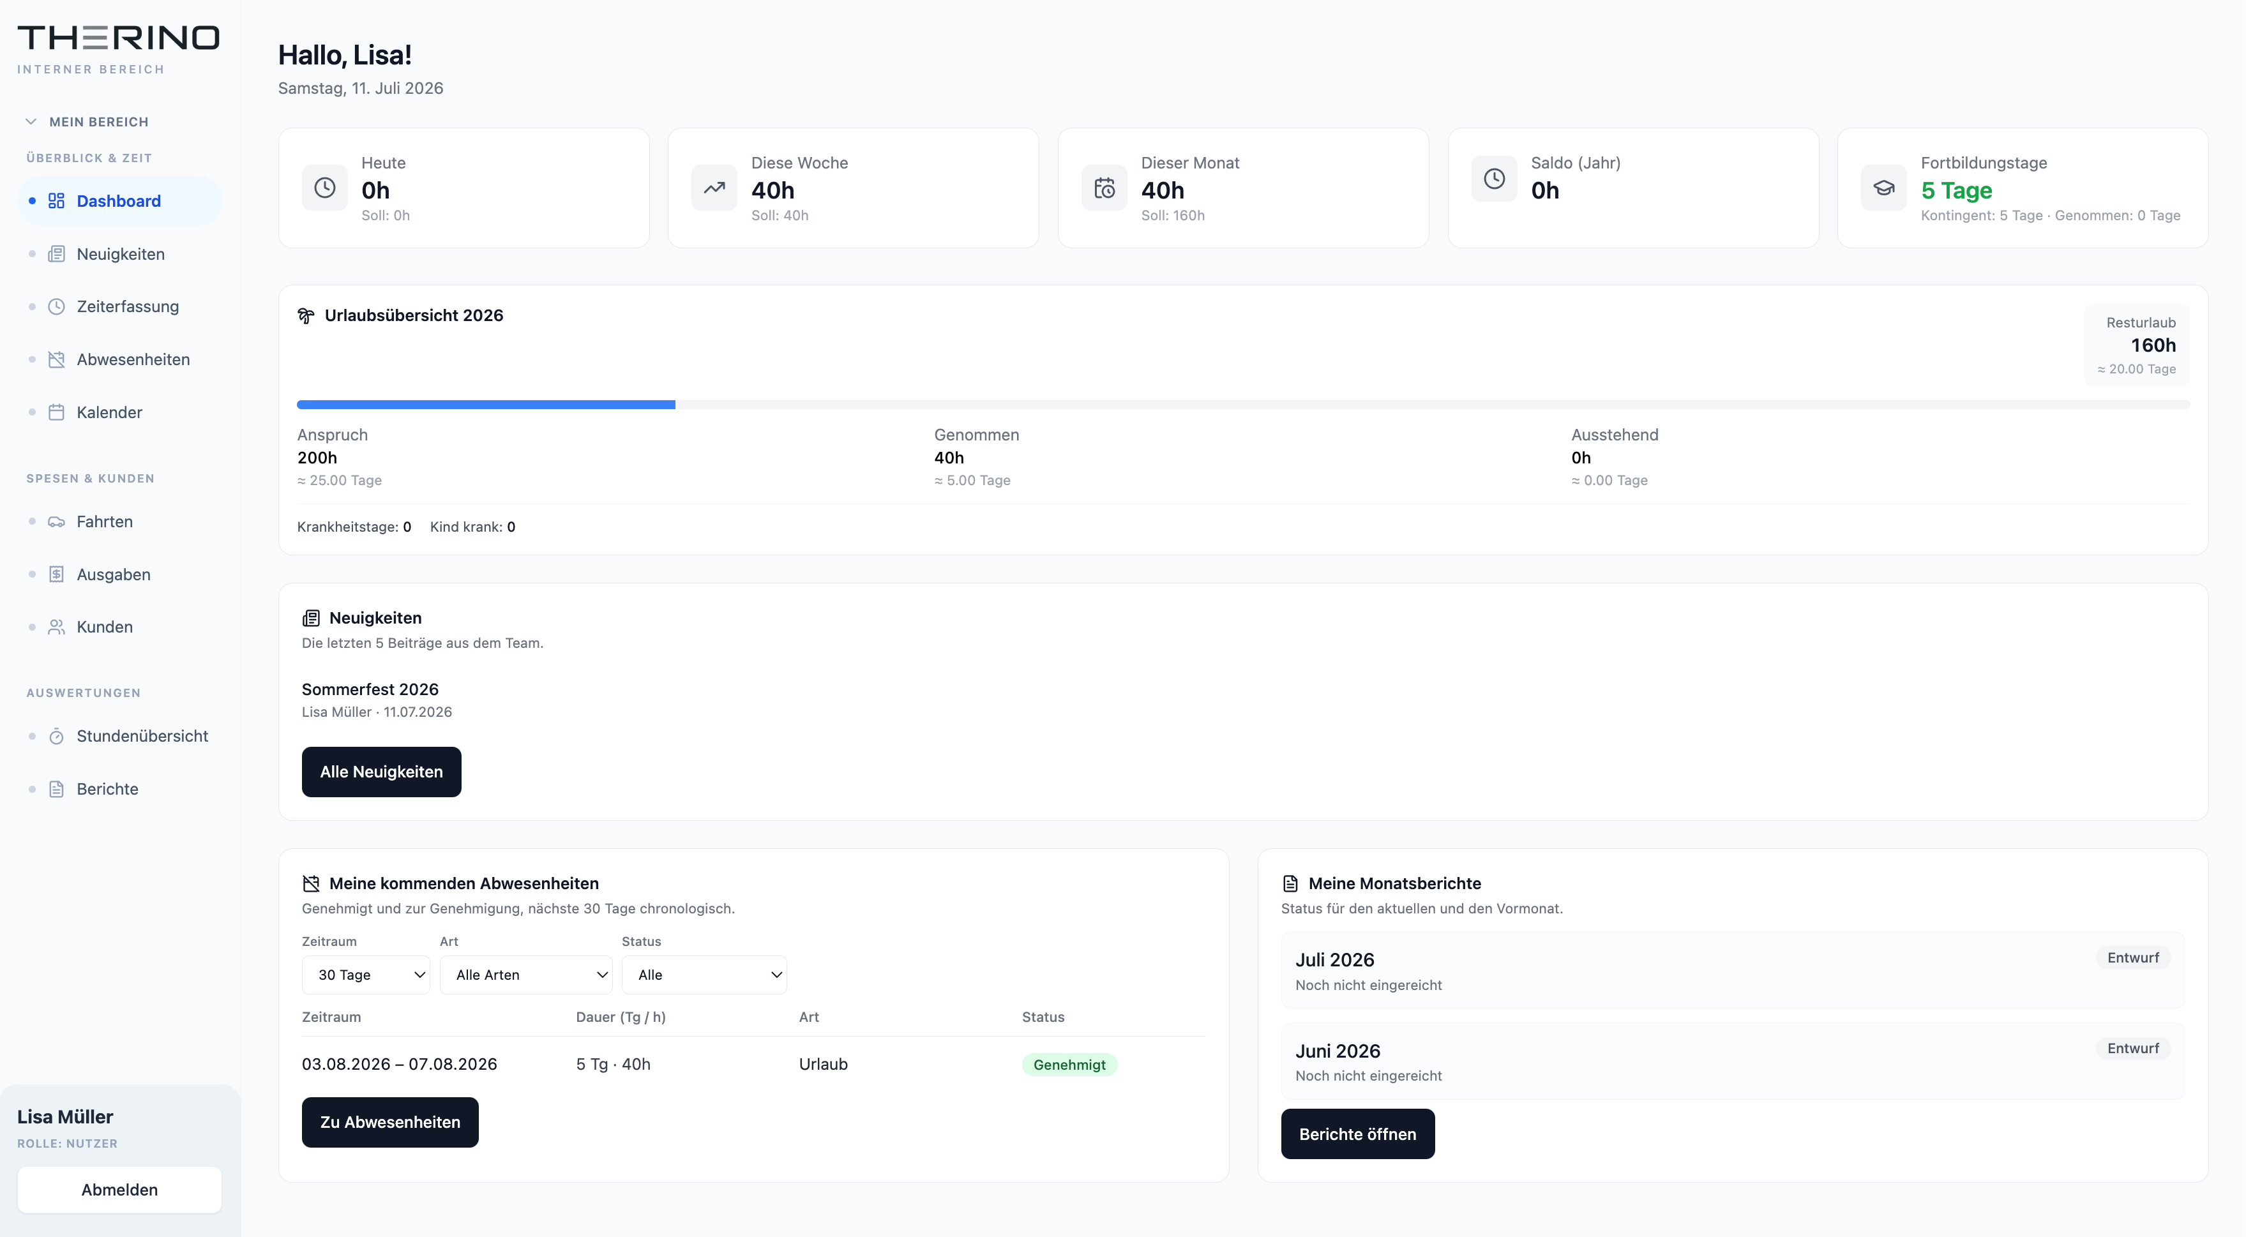Viewport: 2246px width, 1237px height.
Task: Click the 'Krankheitstage: 0' text
Action: click(x=354, y=527)
